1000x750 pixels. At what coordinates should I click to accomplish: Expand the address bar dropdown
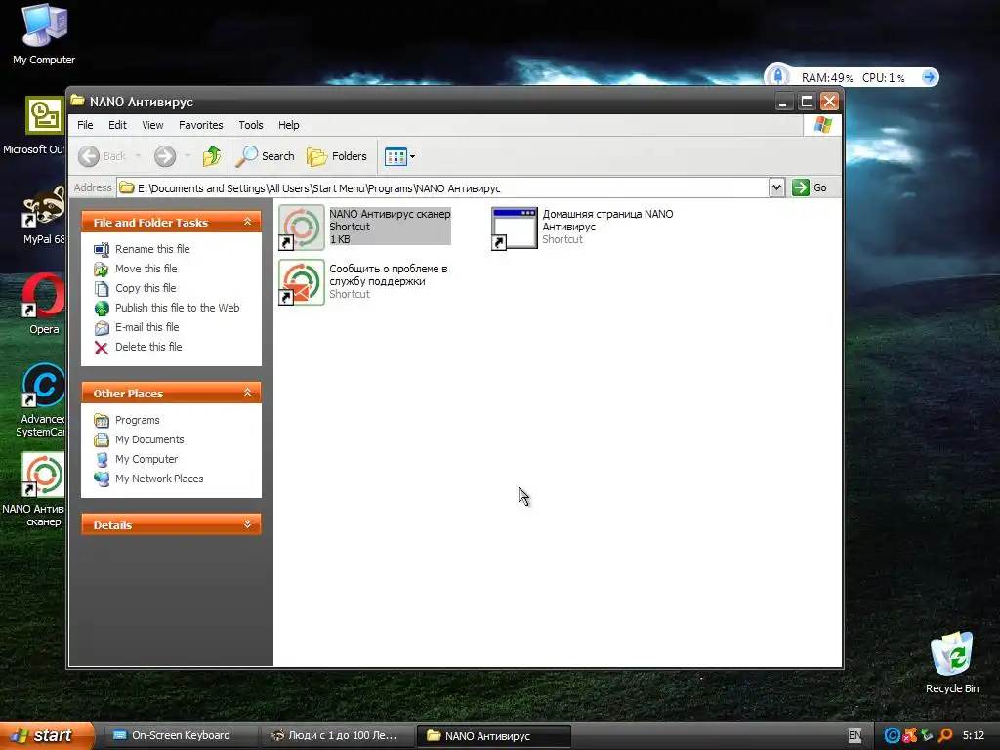[776, 187]
